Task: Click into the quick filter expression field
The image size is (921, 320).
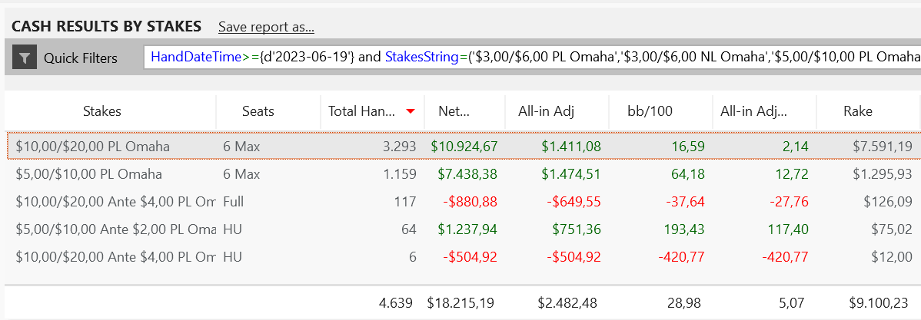Action: pyautogui.click(x=531, y=58)
